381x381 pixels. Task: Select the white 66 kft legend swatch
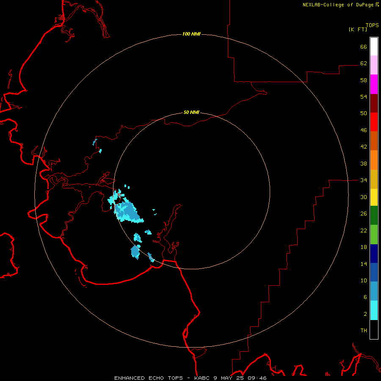coord(374,47)
